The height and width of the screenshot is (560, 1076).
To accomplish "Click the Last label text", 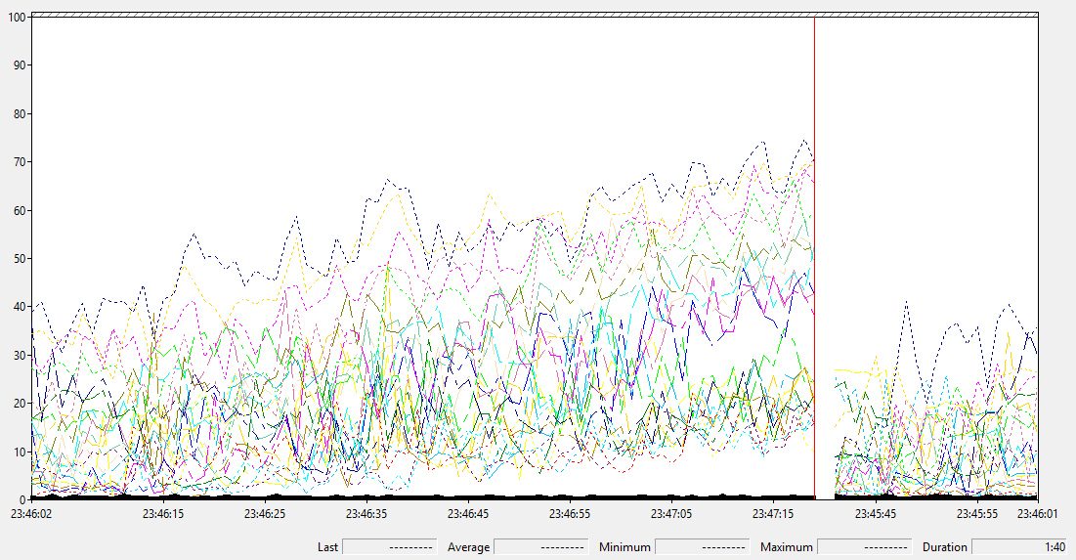I will pos(327,547).
